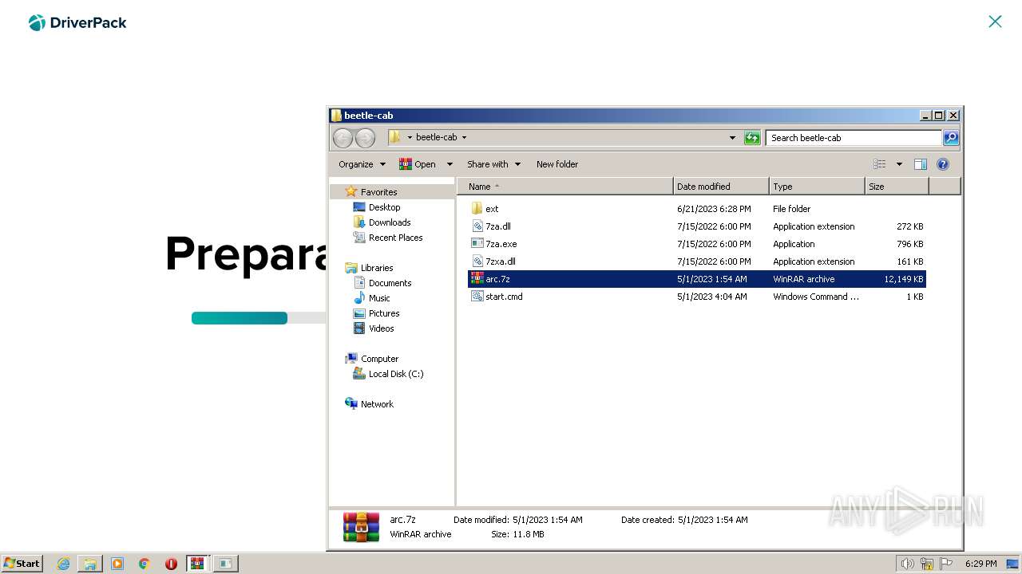Screen dimensions: 1022x574
Task: Expand the beetle-cab breadcrumb arrow
Action: [x=464, y=138]
